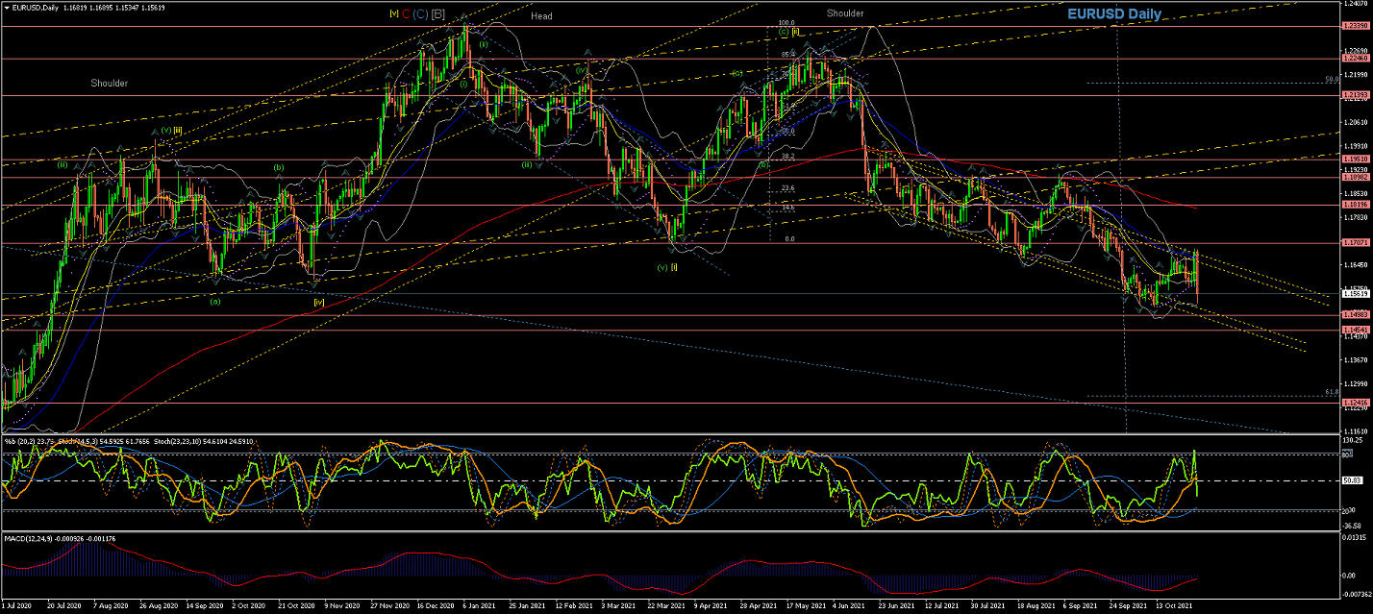
Task: Click the 1.17071 horizontal level price tag
Action: (x=1356, y=243)
